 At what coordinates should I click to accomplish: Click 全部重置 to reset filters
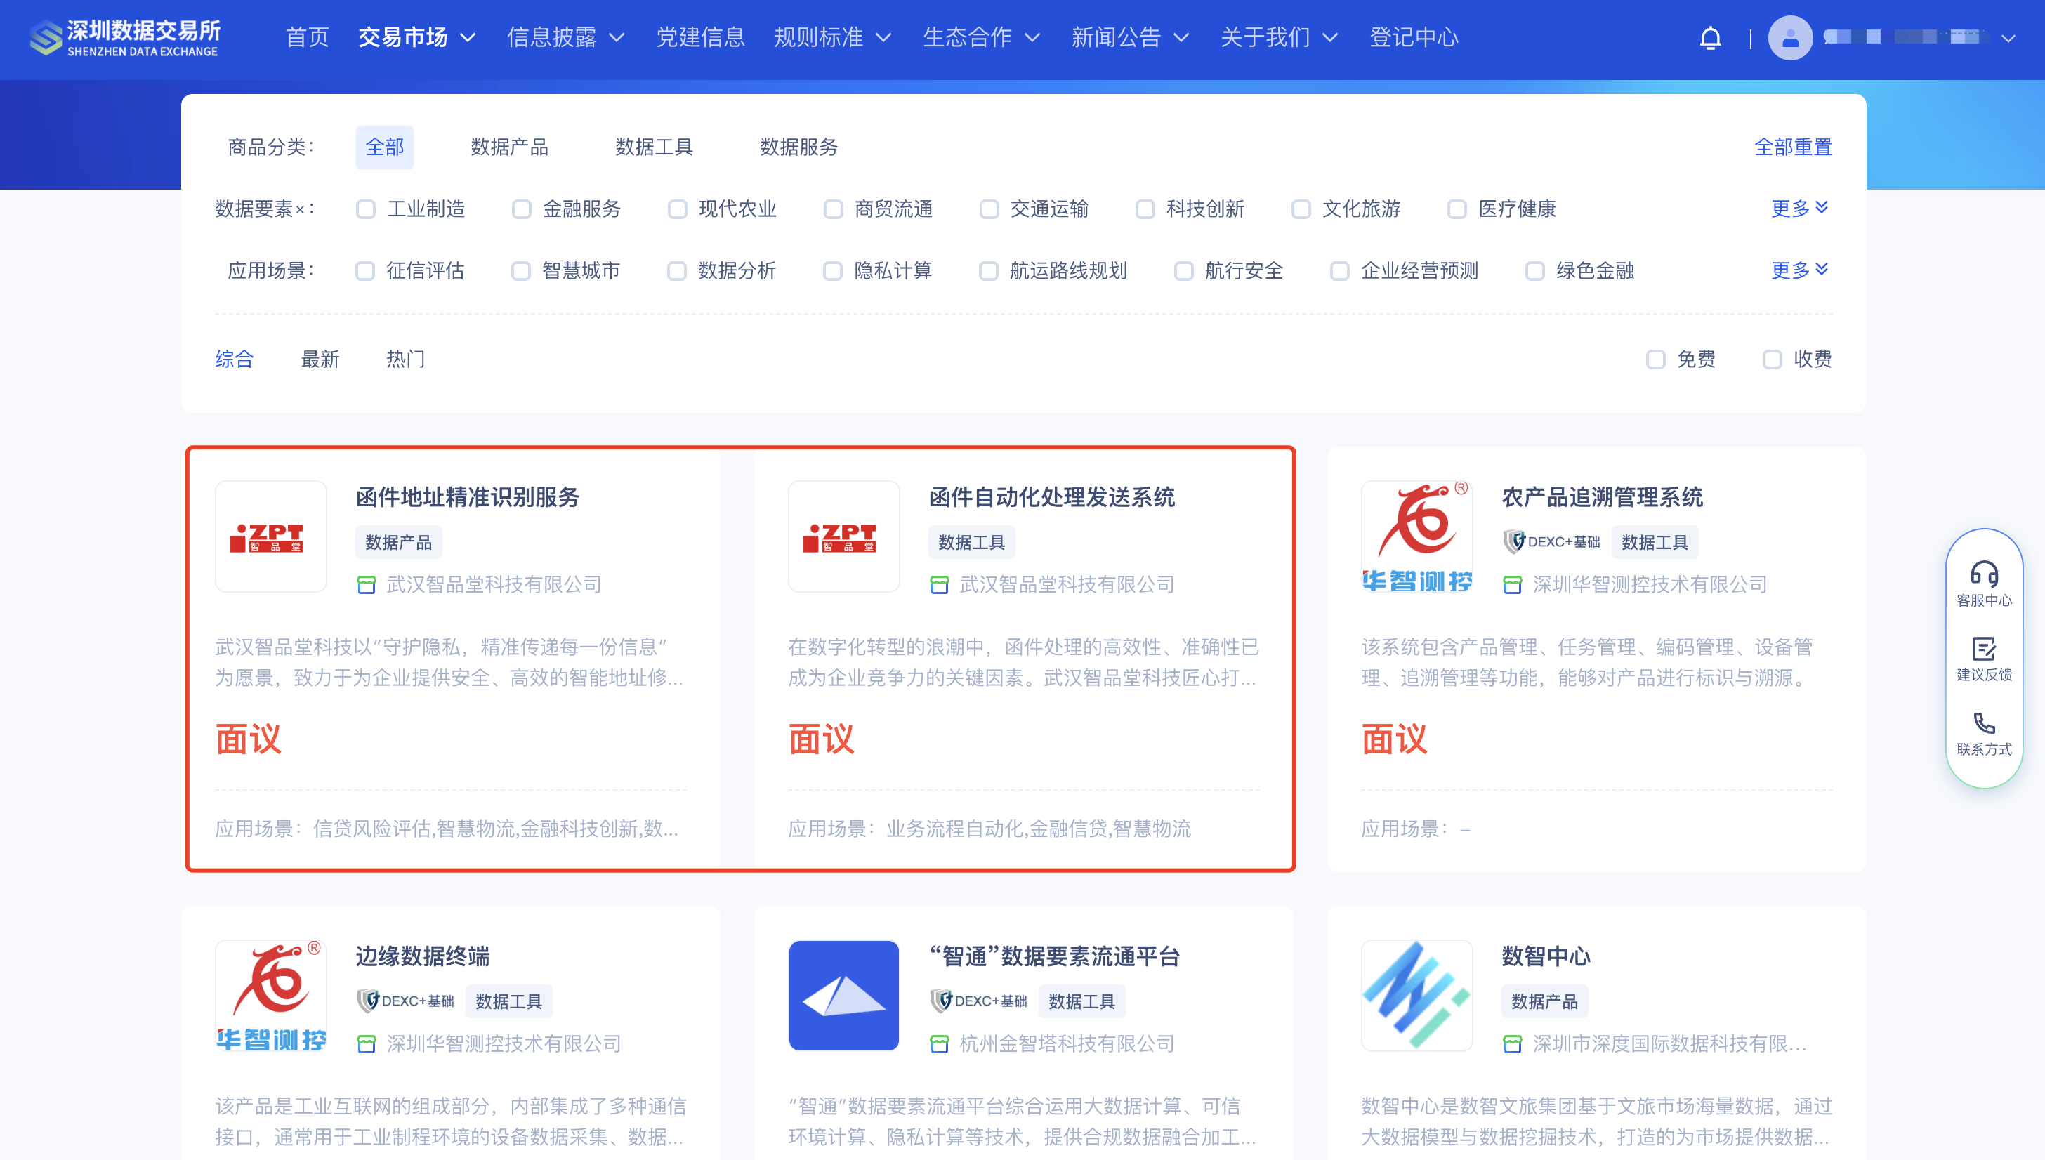click(x=1792, y=147)
